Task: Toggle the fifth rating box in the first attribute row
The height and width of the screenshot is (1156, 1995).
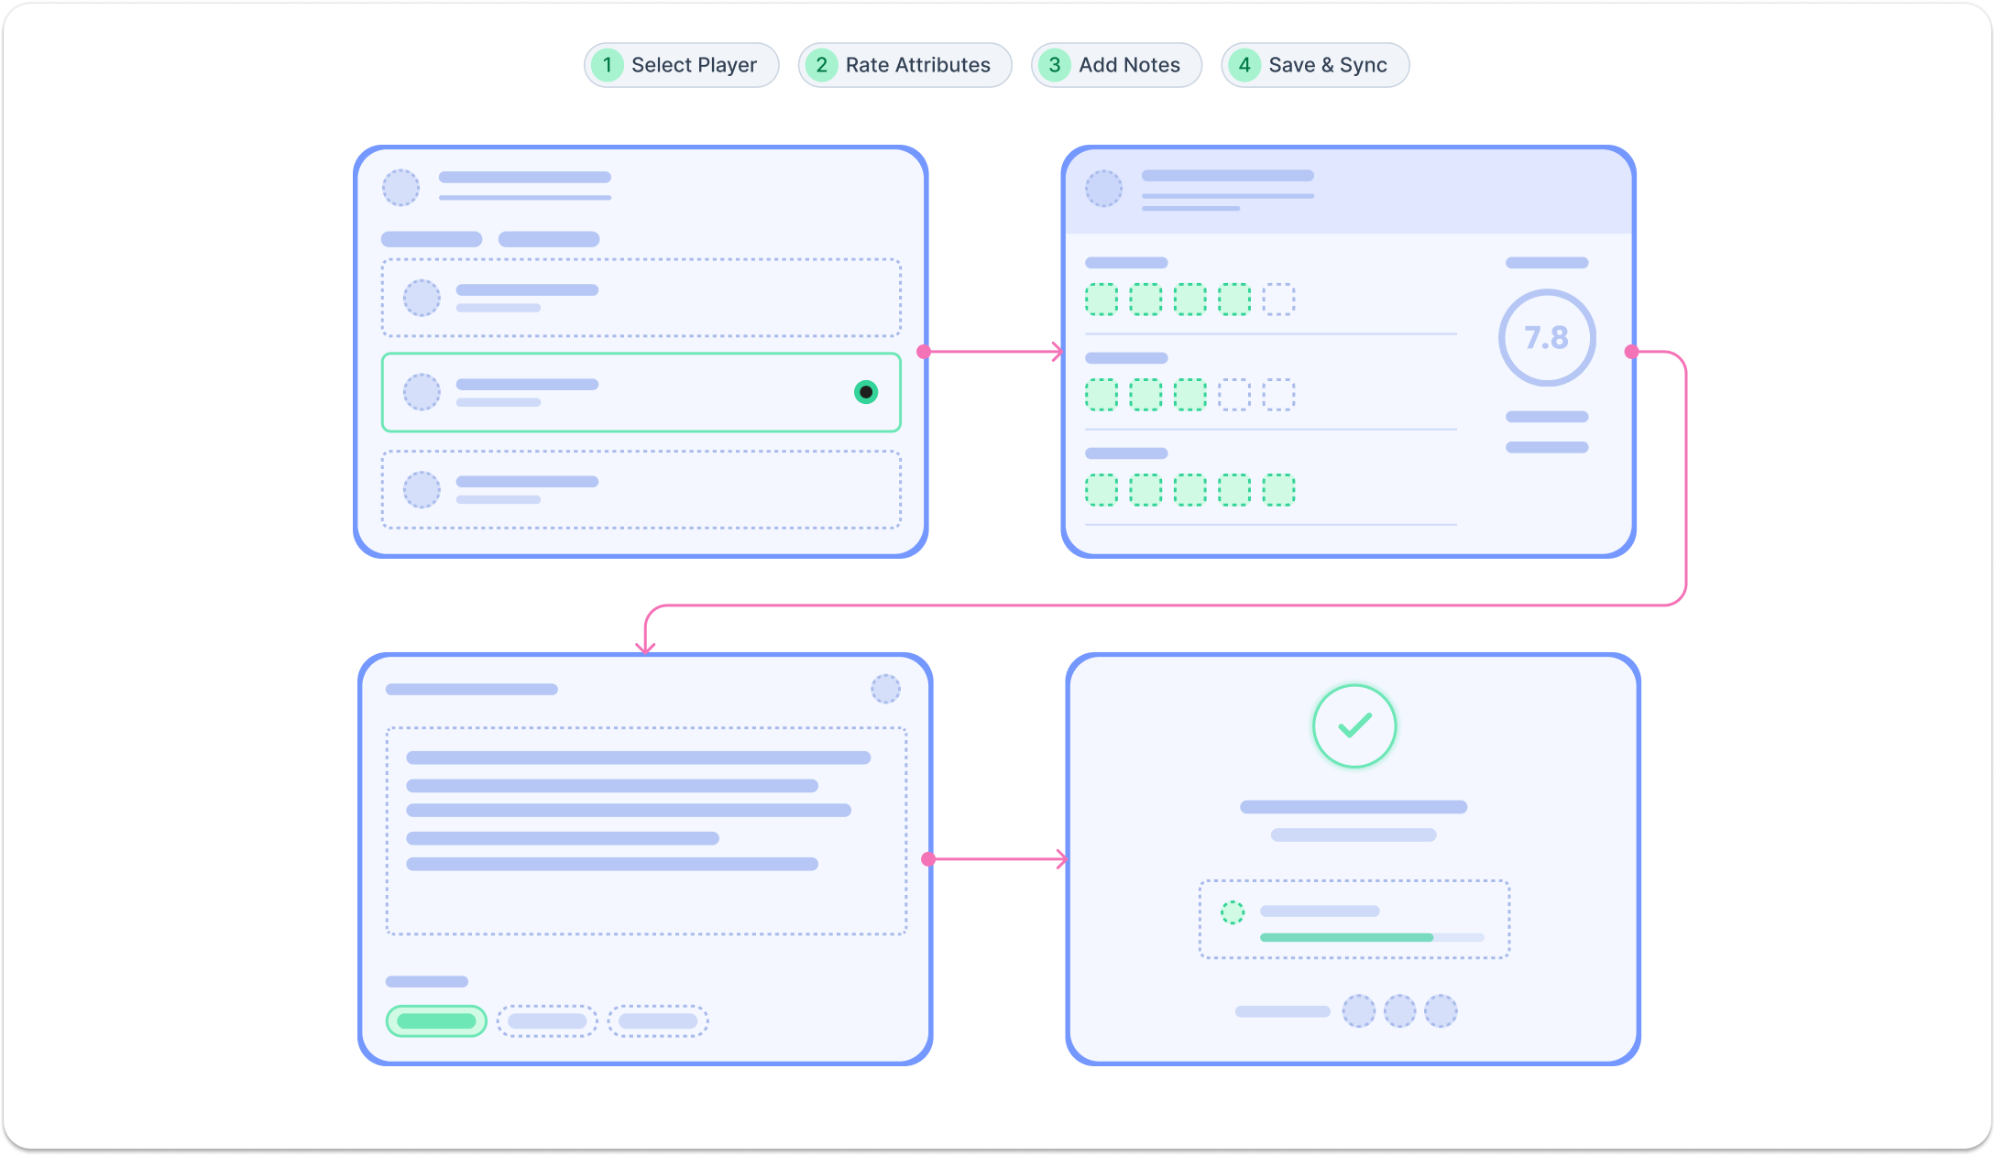Action: pyautogui.click(x=1278, y=300)
